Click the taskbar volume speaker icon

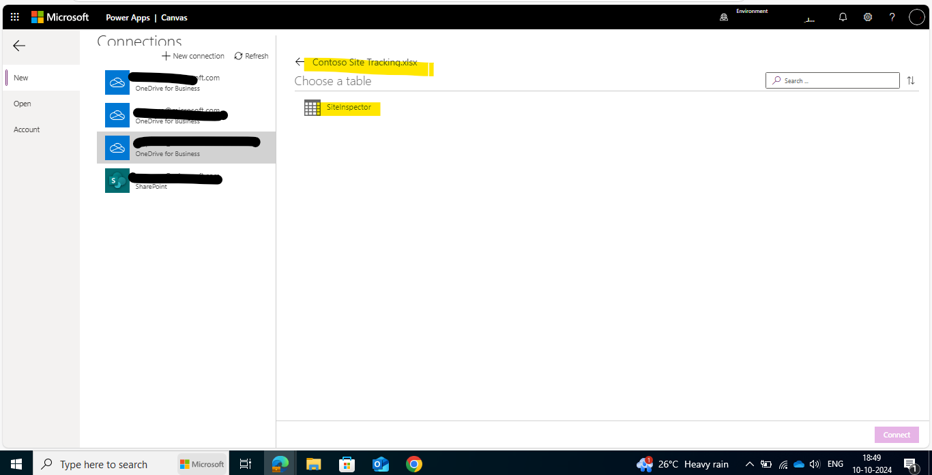click(x=815, y=464)
